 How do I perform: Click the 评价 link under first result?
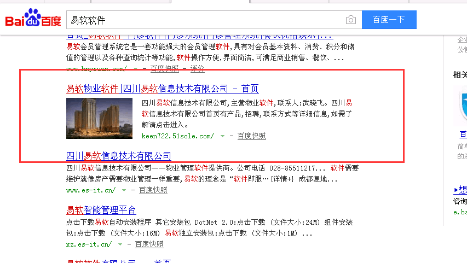pos(197,68)
